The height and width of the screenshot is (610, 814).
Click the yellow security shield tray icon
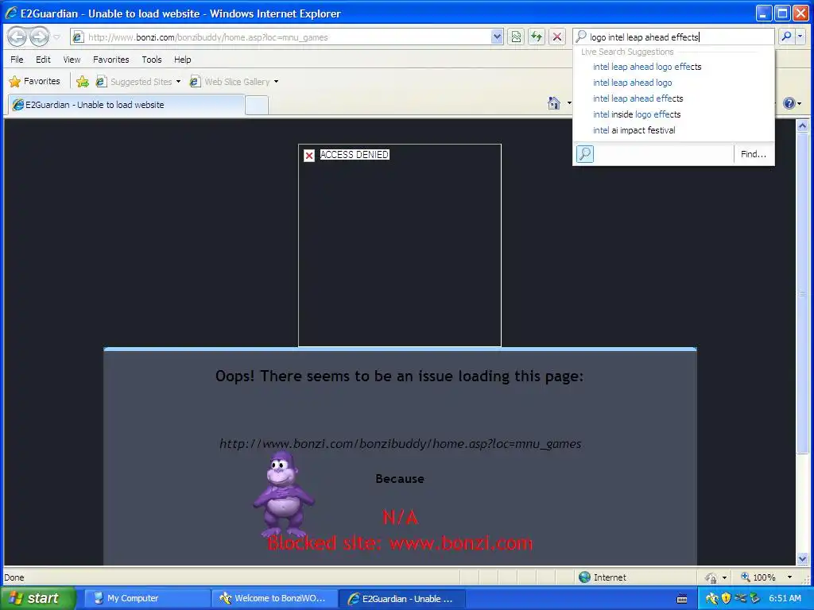point(726,599)
